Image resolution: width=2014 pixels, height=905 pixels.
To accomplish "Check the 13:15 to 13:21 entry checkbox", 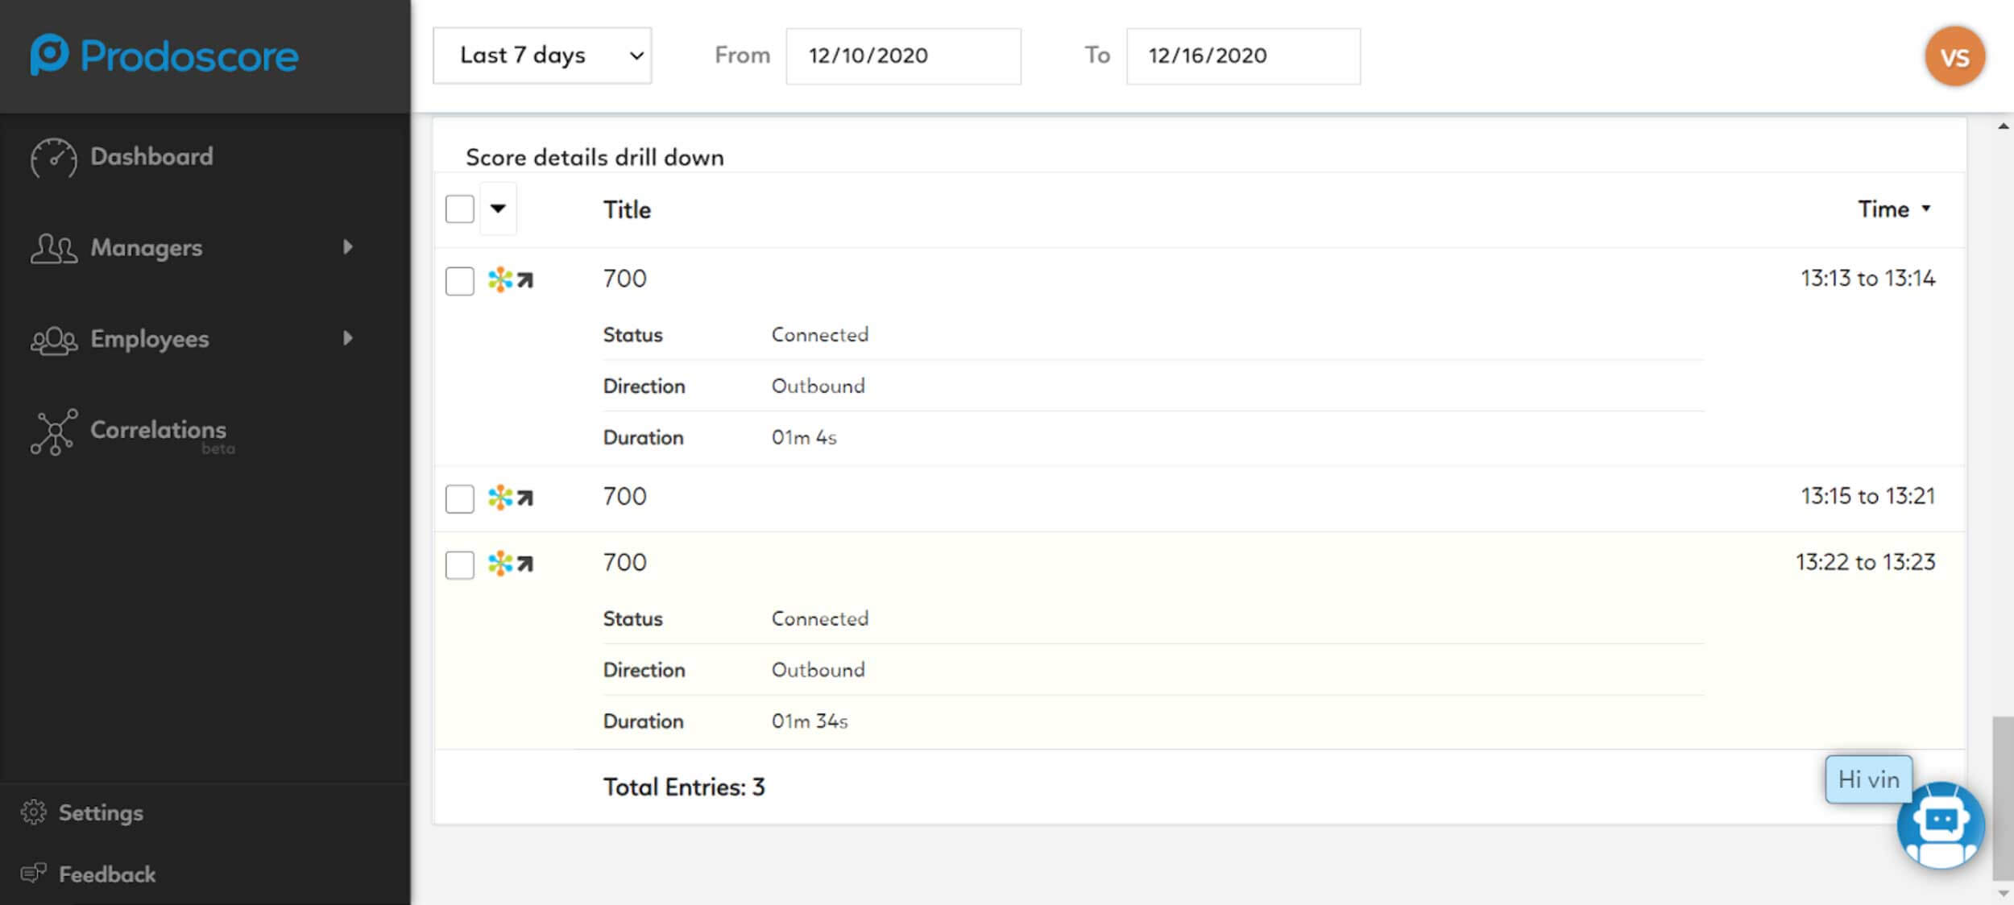I will click(460, 498).
